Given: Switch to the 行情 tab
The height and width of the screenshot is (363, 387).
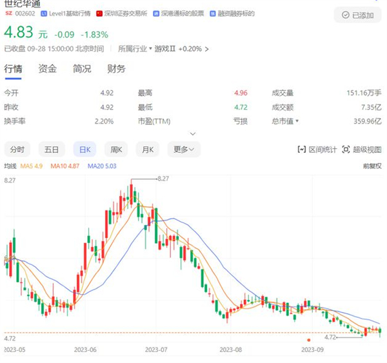Looking at the screenshot, I should pyautogui.click(x=13, y=69).
